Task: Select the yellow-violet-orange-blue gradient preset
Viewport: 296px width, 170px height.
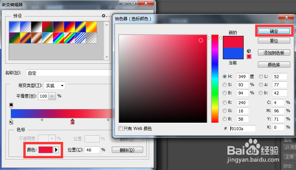Action: coord(25,38)
